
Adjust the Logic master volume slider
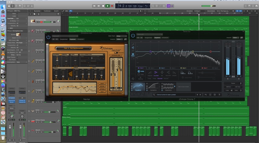[x=209, y=6]
